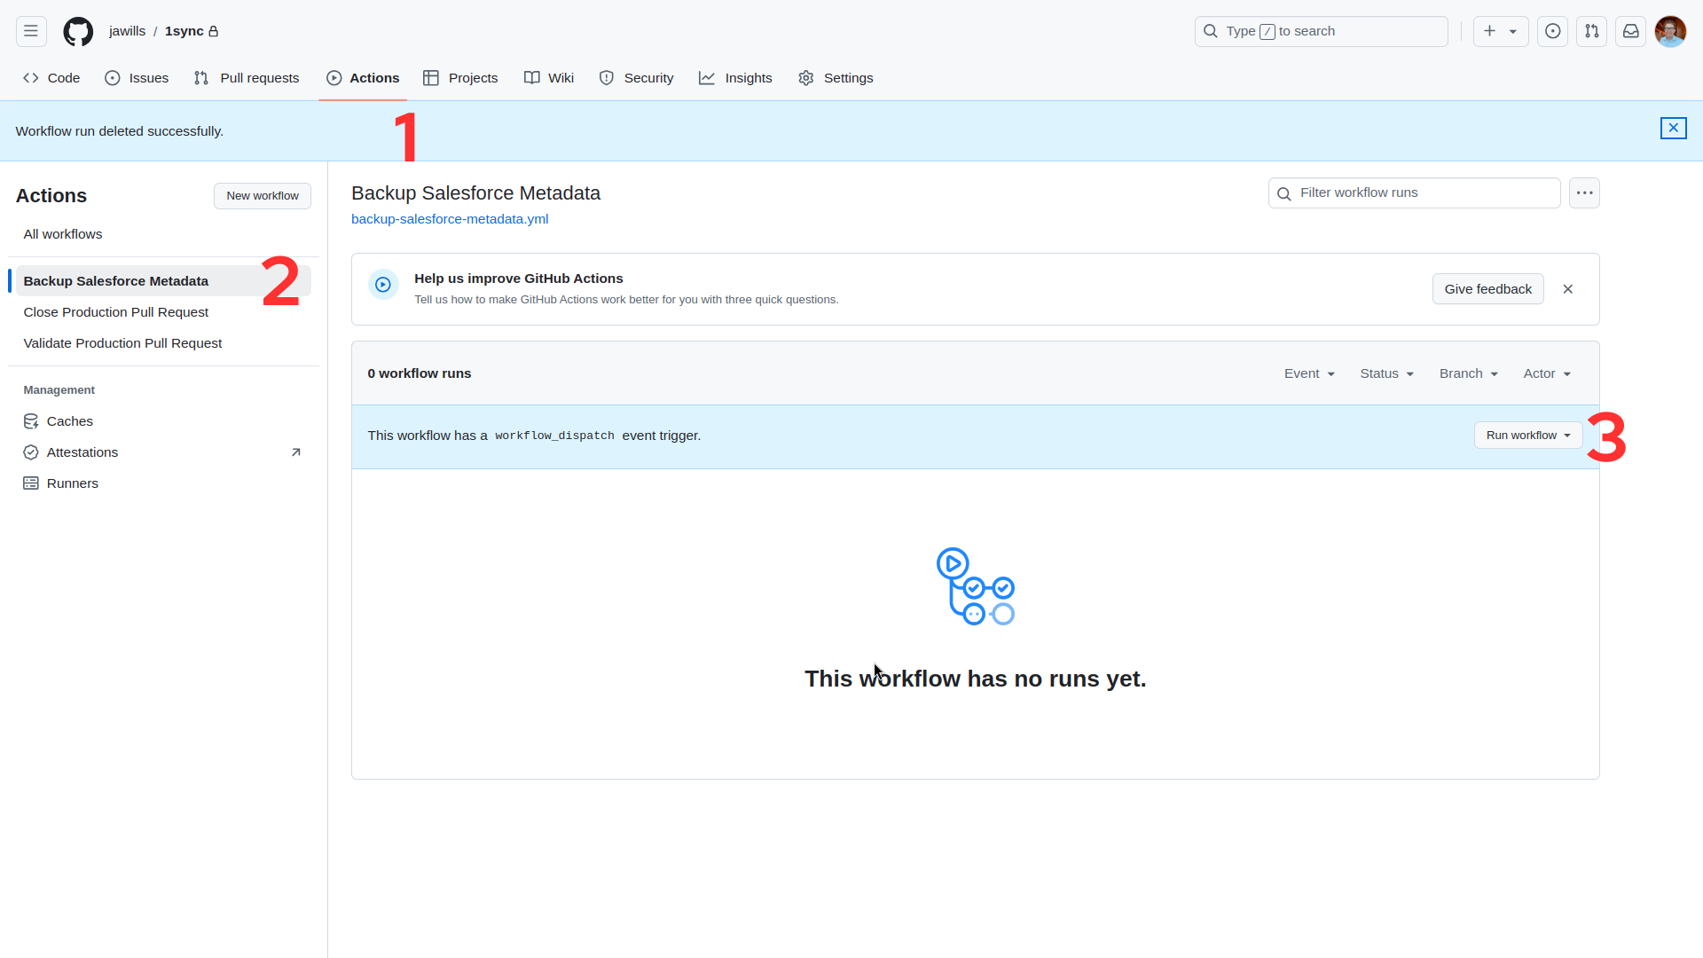Click the New workflow button
1703x958 pixels.
pos(262,195)
